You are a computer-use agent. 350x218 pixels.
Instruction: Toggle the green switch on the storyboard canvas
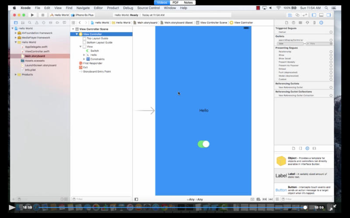pyautogui.click(x=203, y=144)
